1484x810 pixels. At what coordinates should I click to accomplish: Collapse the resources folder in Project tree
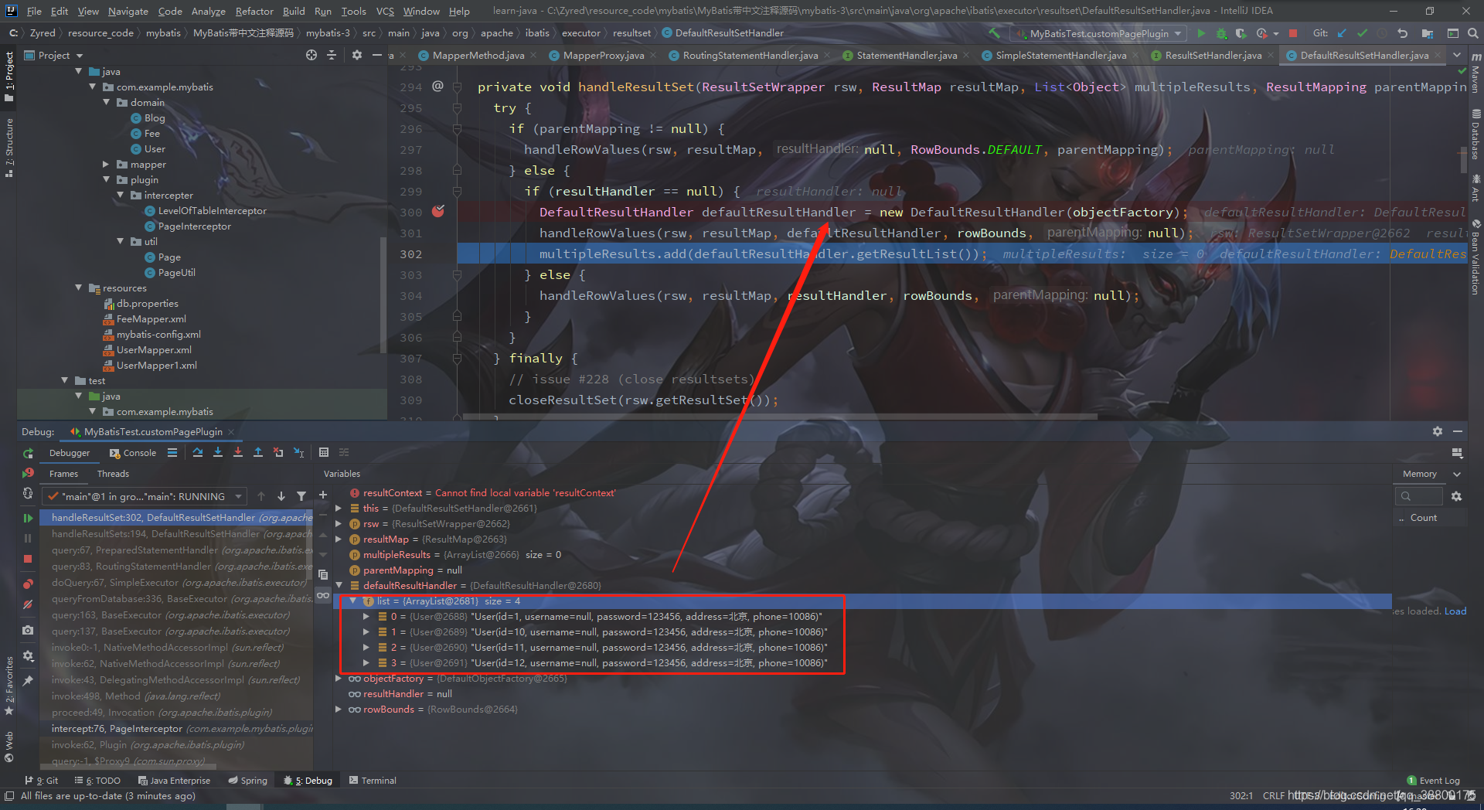coord(79,288)
